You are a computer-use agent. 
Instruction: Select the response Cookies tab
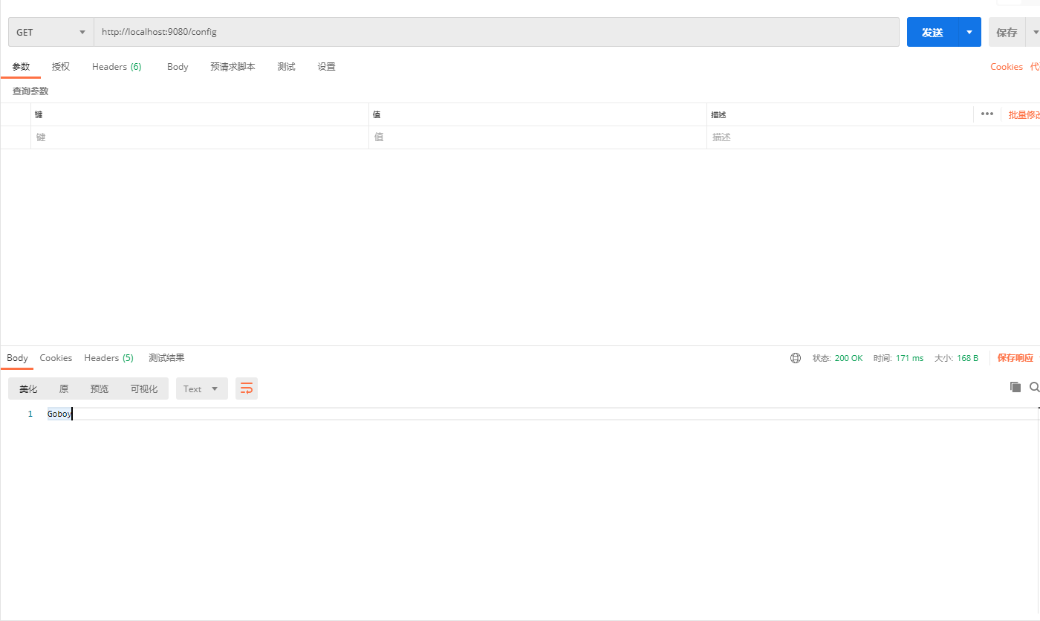pyautogui.click(x=56, y=358)
